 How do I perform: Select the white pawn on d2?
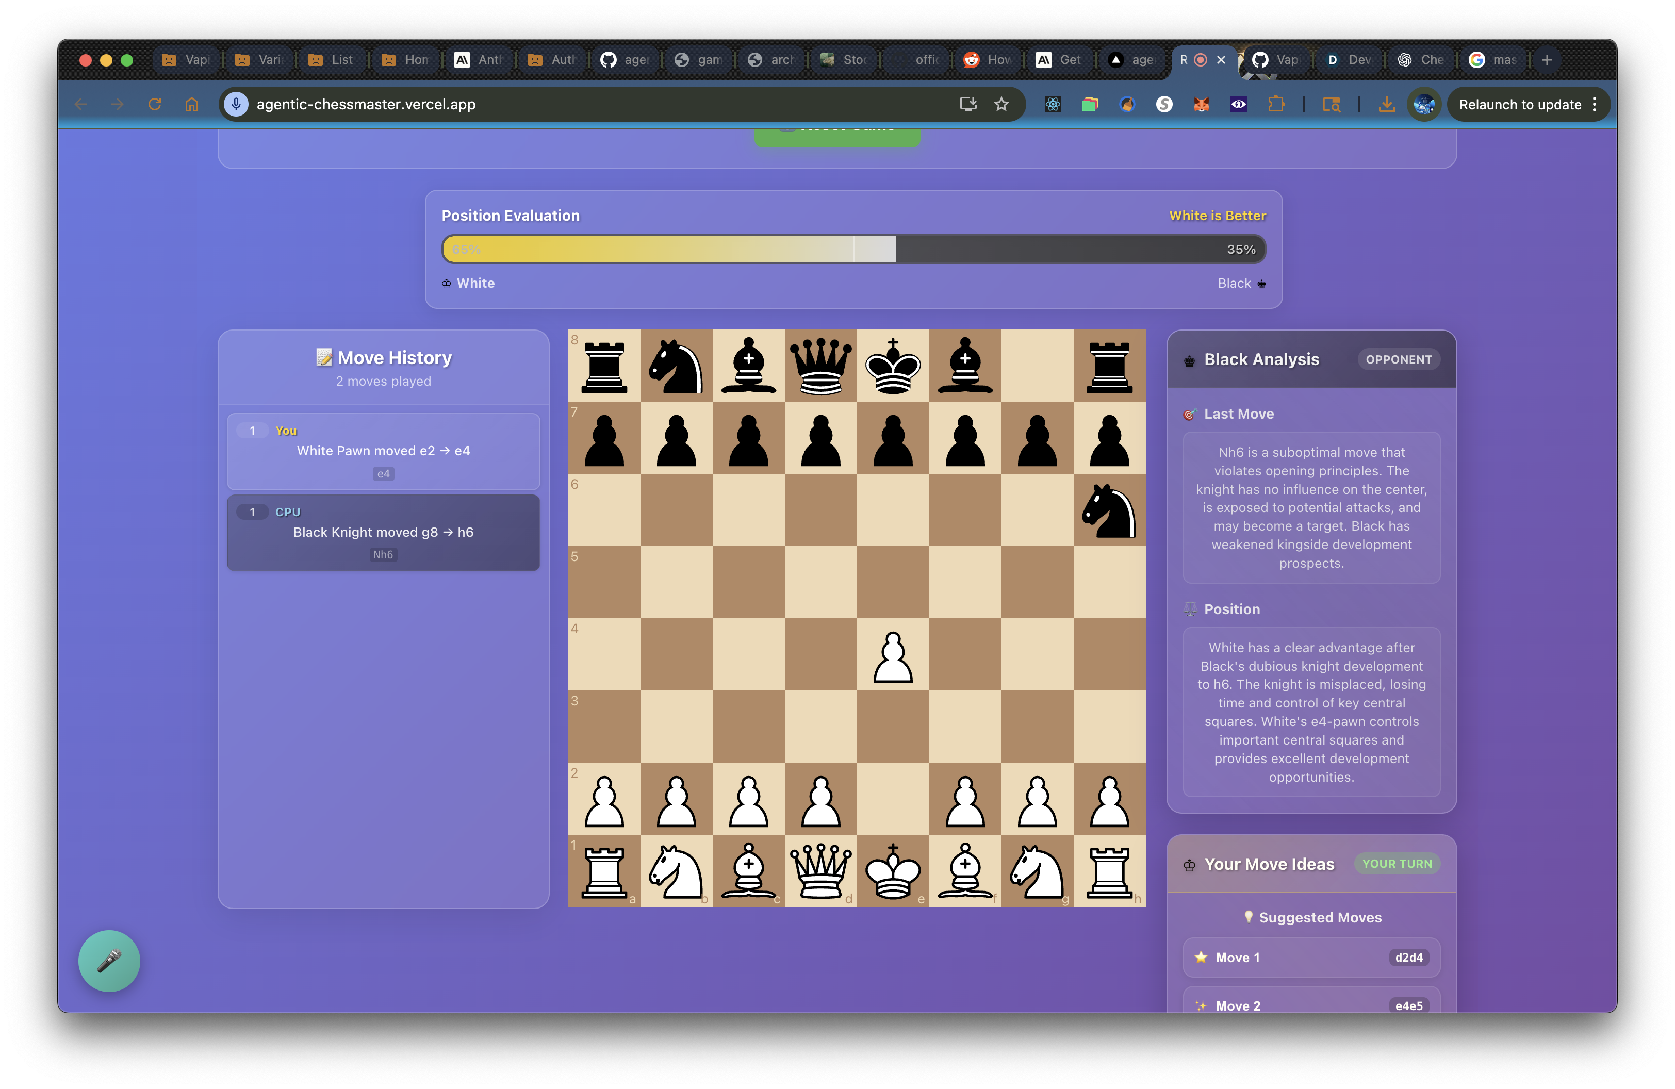[820, 799]
